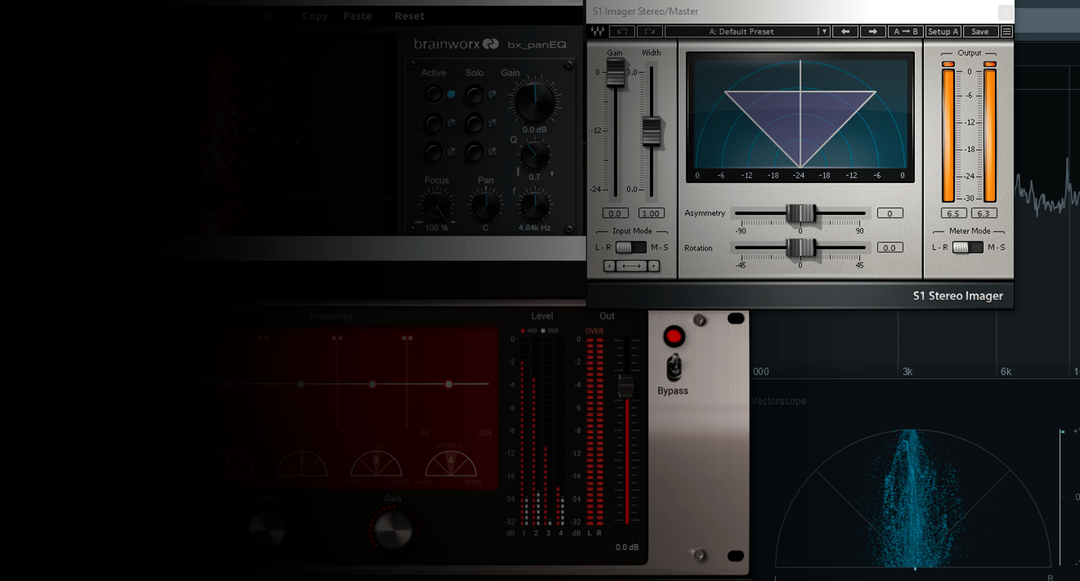Image resolution: width=1080 pixels, height=581 pixels.
Task: Toggle first Solo button in bx_panEQ
Action: click(x=475, y=94)
